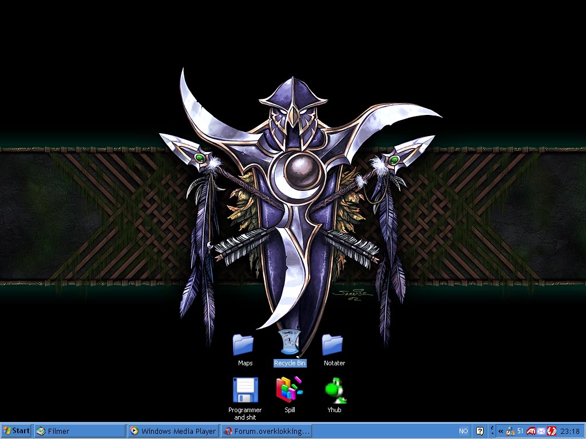
Task: Click the NO language indicator
Action: [x=464, y=431]
